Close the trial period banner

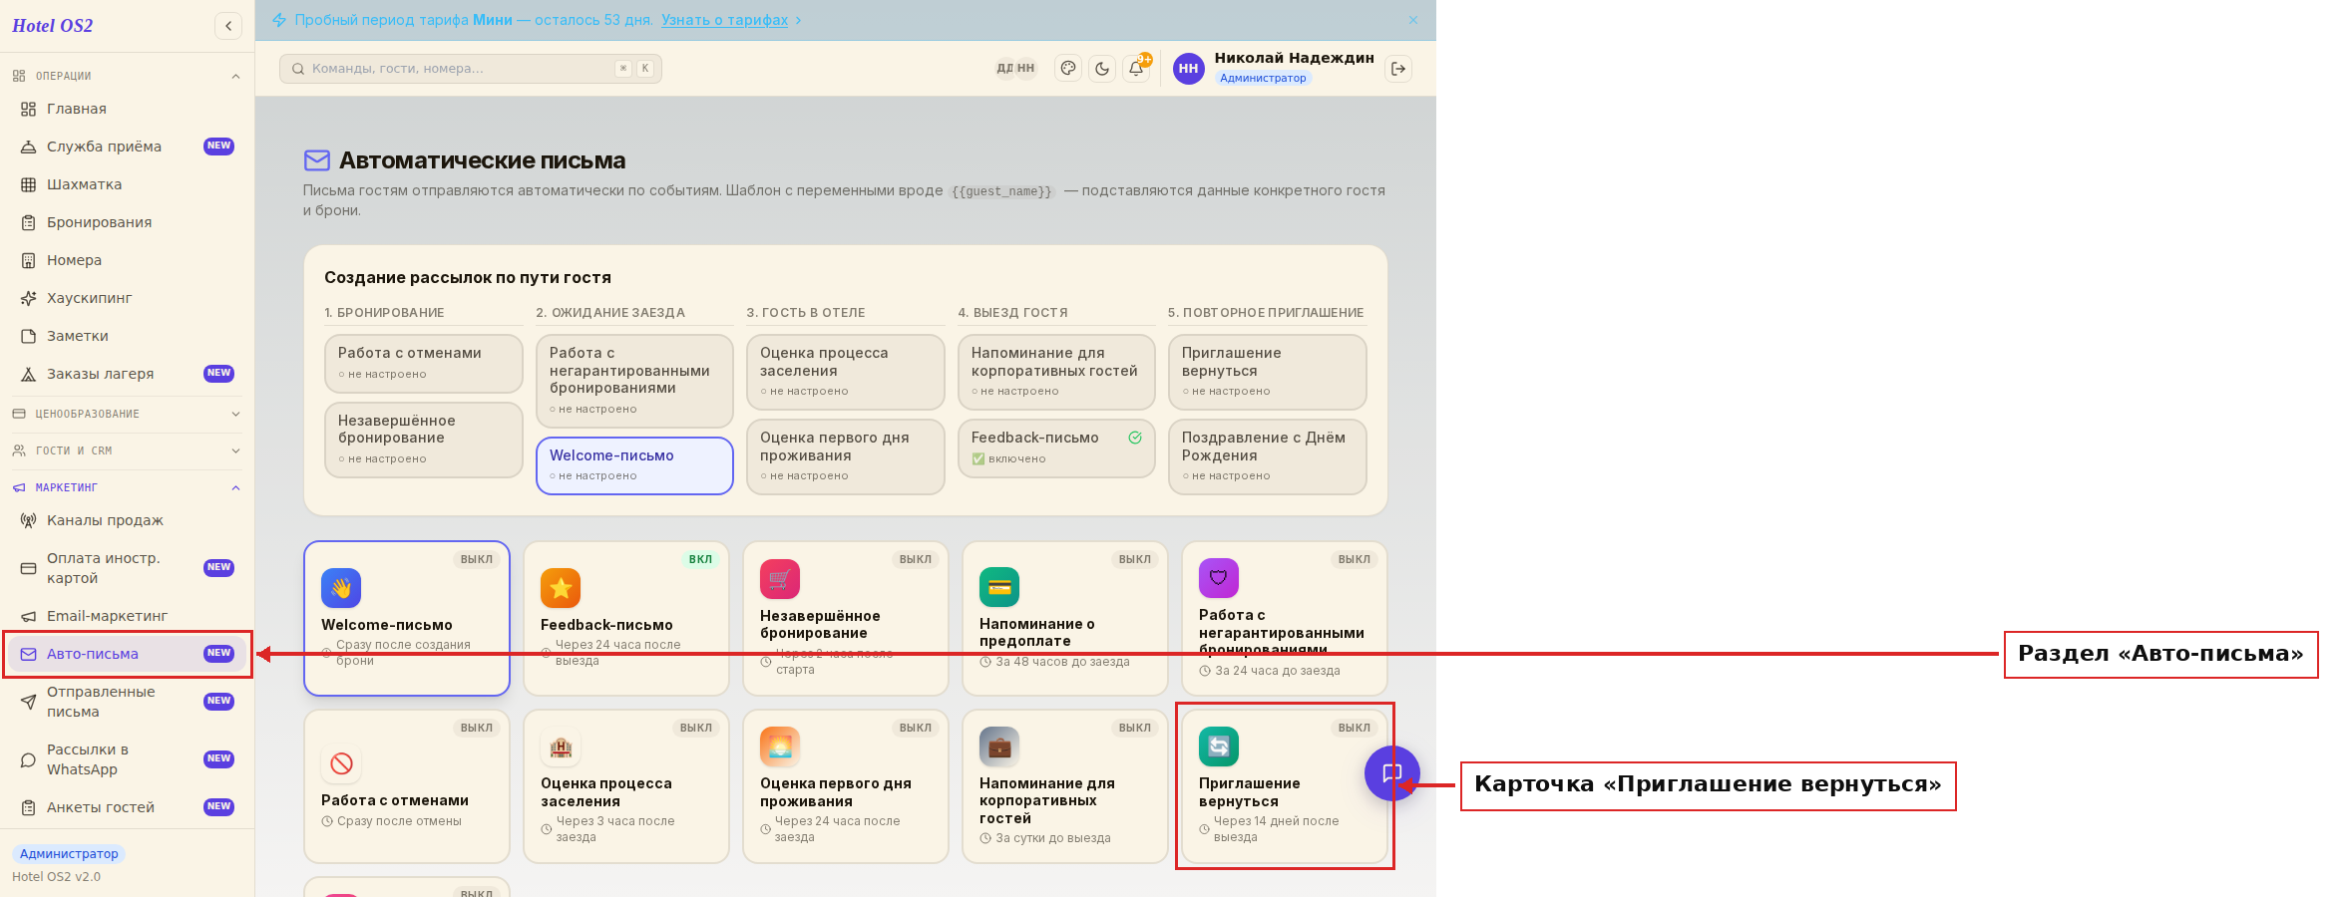[1413, 20]
